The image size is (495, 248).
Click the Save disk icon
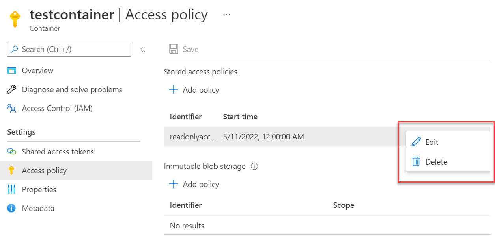pos(173,49)
